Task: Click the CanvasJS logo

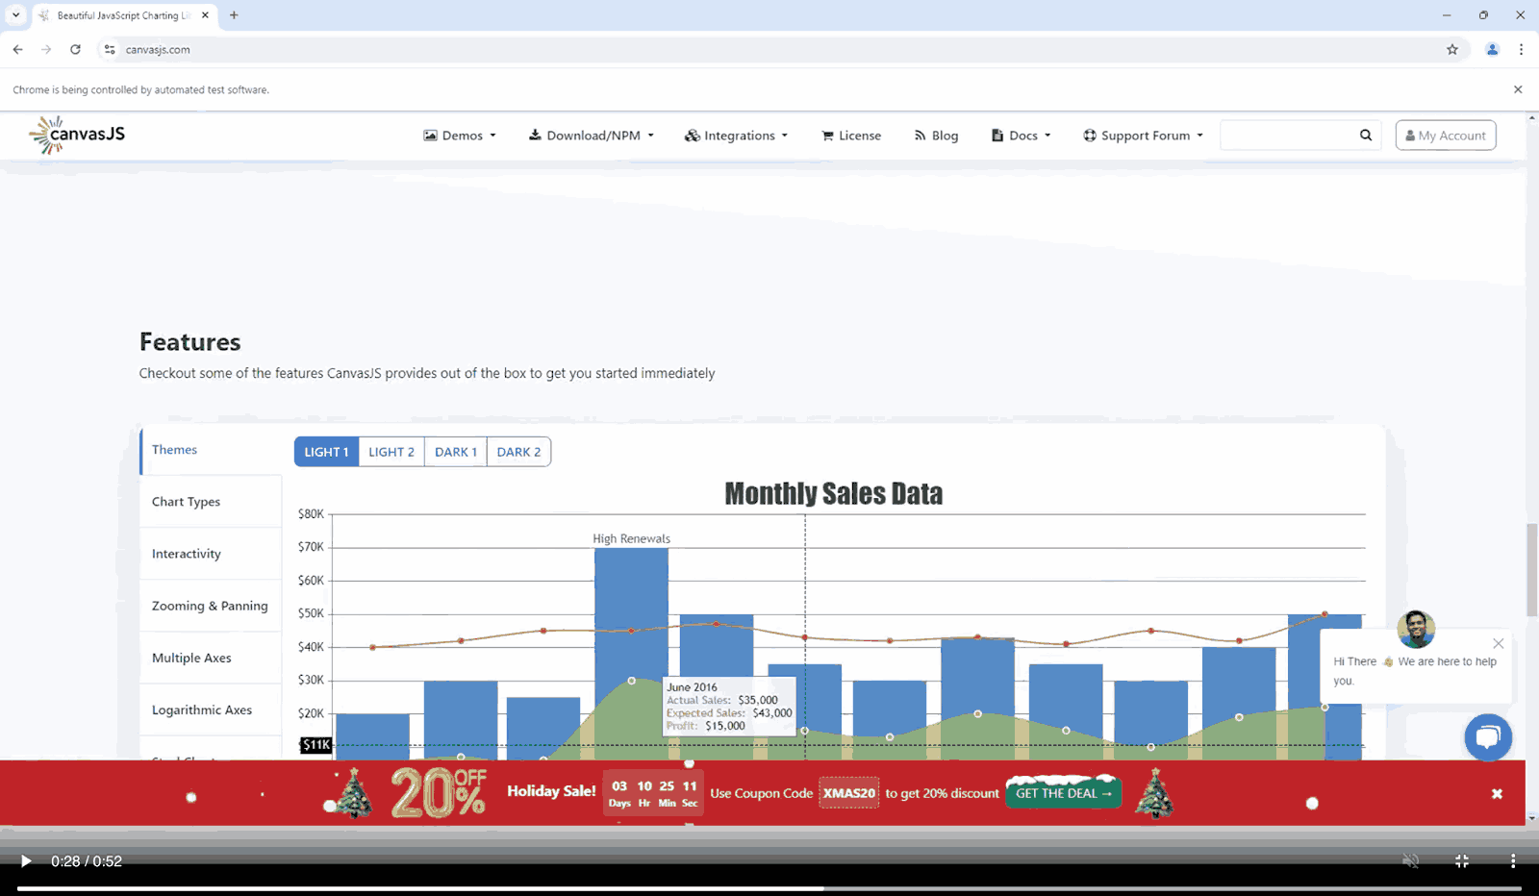Action: pyautogui.click(x=78, y=135)
